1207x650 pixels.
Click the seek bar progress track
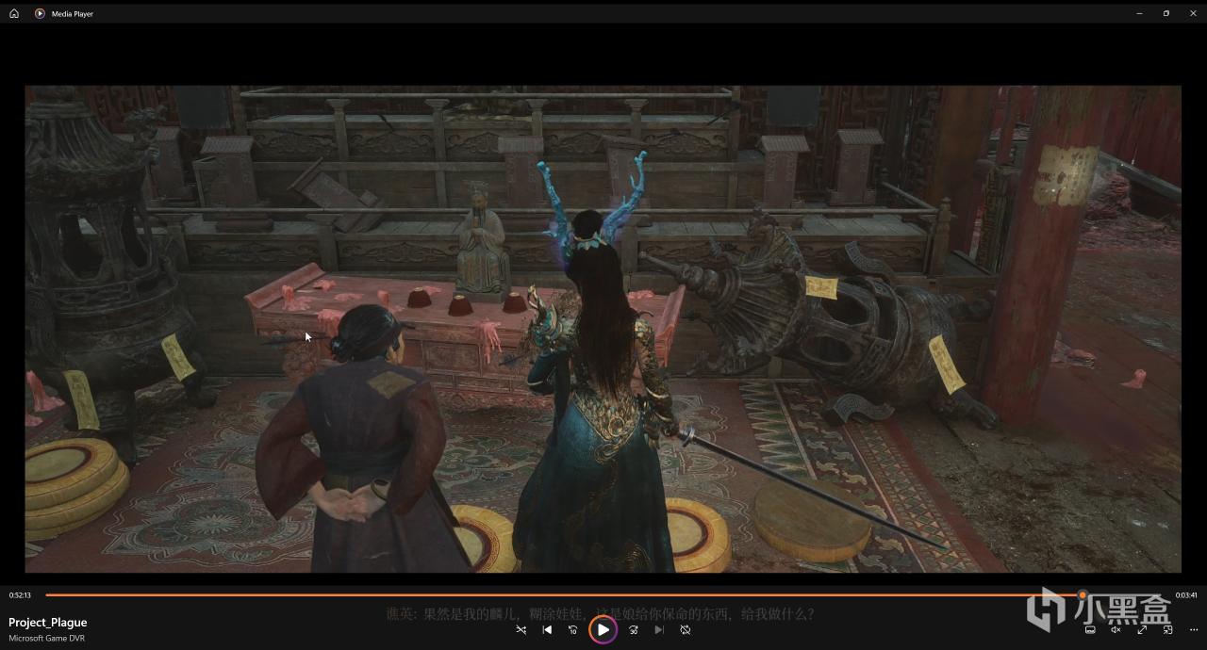[x=603, y=595]
